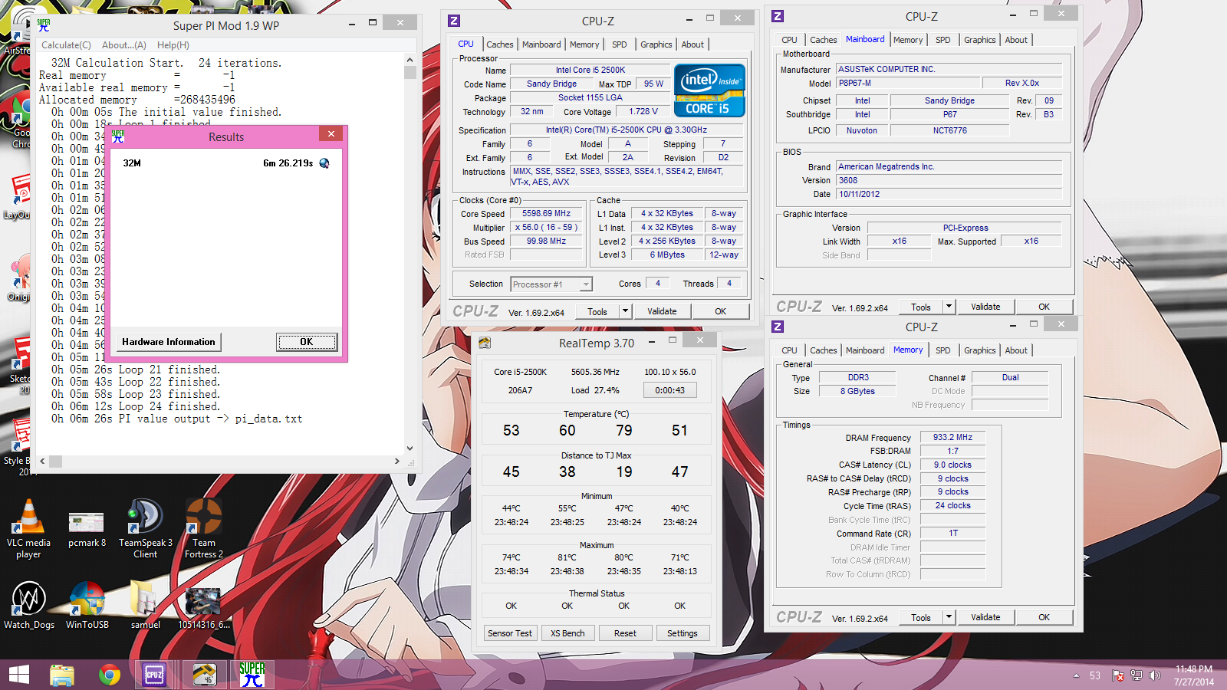Open the Graphics tab in the Mainboard CPU-Z window
Viewport: 1227px width, 690px height.
tap(980, 40)
